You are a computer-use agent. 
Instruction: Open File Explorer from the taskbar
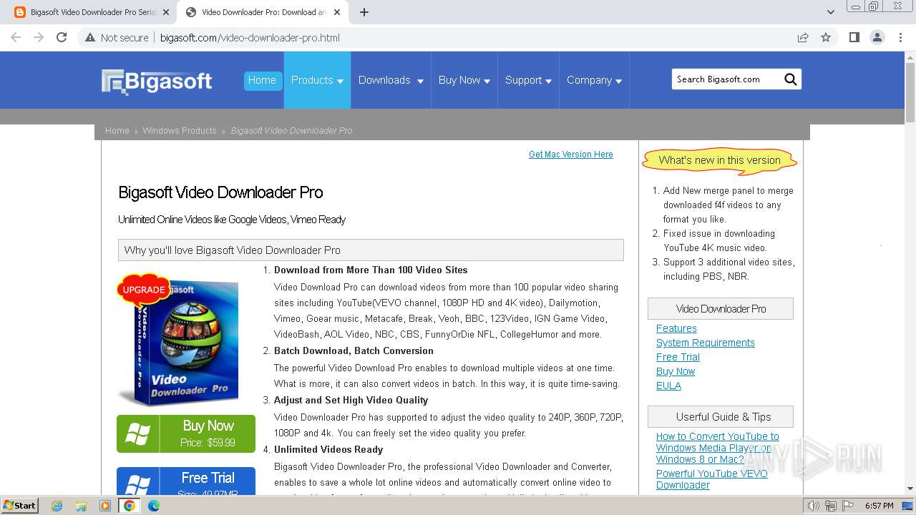(81, 506)
